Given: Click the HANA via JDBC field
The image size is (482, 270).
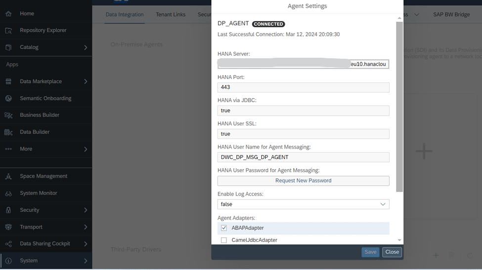Looking at the screenshot, I should (304, 111).
